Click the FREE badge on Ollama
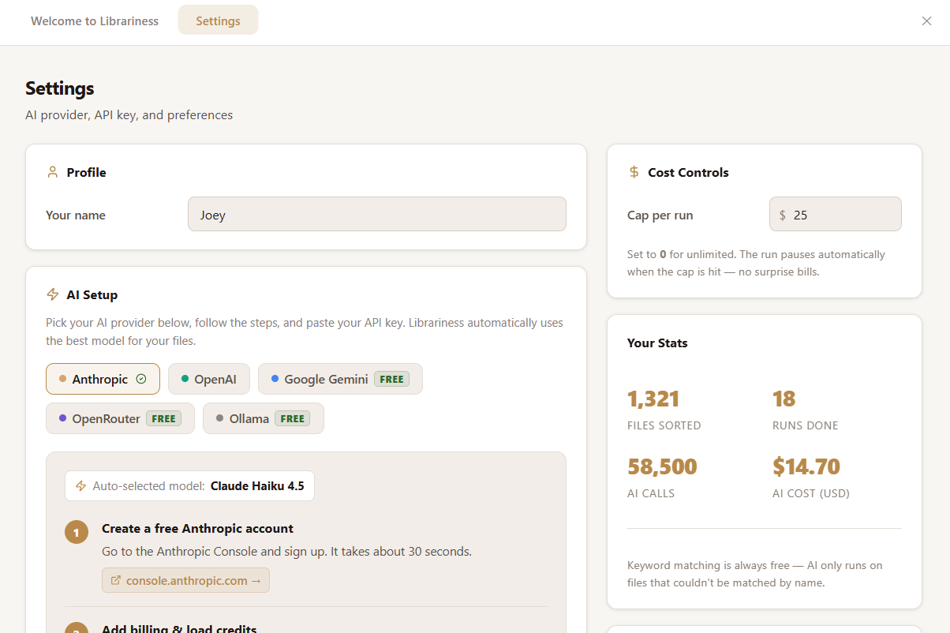This screenshot has width=950, height=633. [x=293, y=418]
